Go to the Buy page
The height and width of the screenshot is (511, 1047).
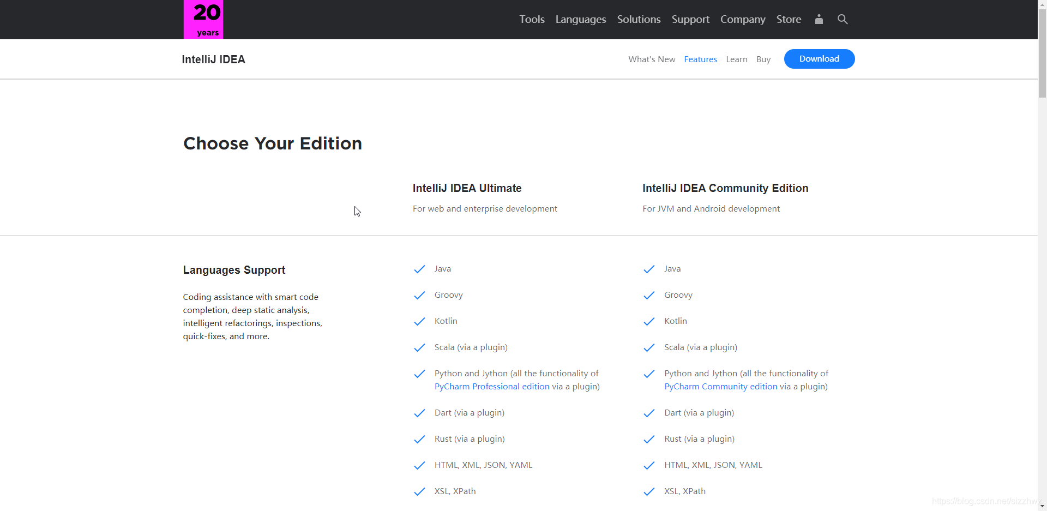tap(763, 59)
